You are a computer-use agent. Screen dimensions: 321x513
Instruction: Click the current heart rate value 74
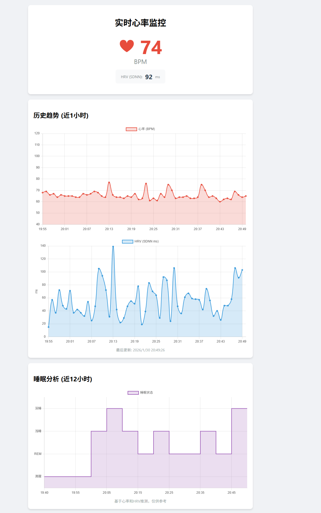pyautogui.click(x=151, y=48)
